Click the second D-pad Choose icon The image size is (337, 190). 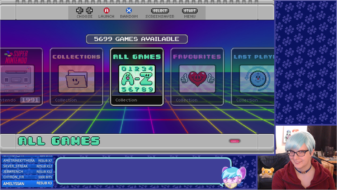coord(90,10)
